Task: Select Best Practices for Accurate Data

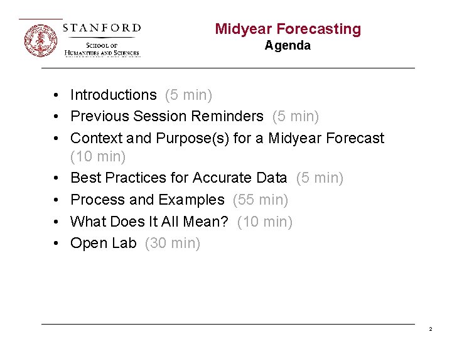Action: click(179, 178)
